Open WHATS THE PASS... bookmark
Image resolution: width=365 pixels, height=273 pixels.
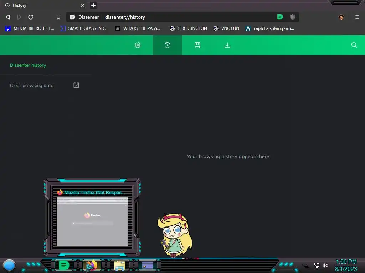pyautogui.click(x=138, y=28)
